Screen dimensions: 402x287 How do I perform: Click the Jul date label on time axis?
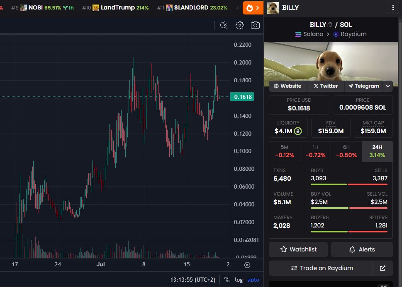click(x=100, y=264)
